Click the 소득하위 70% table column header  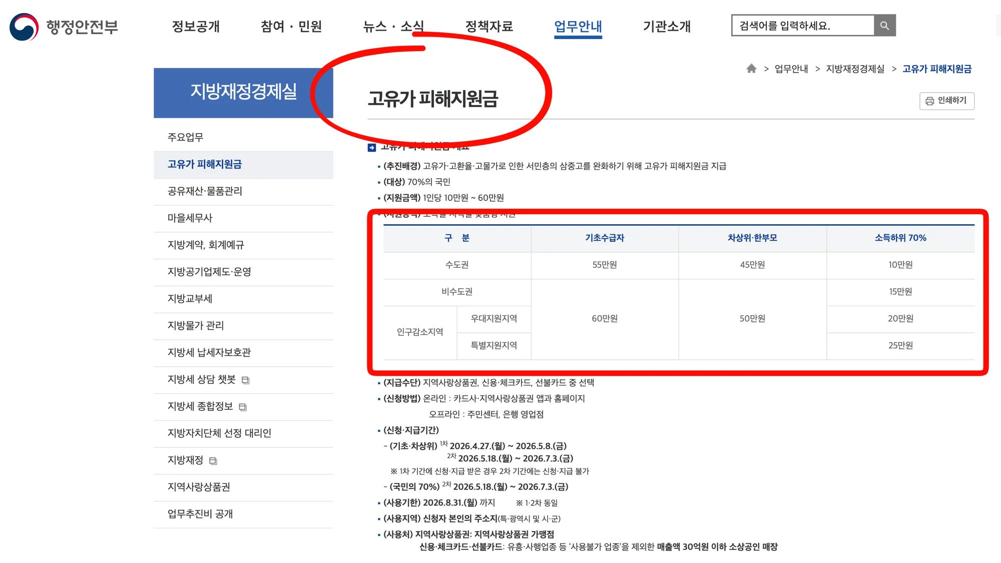900,238
